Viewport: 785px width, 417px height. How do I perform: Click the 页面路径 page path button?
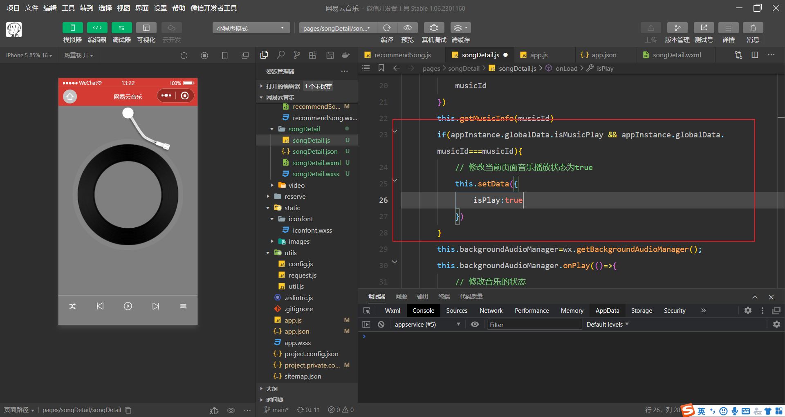pyautogui.click(x=19, y=410)
